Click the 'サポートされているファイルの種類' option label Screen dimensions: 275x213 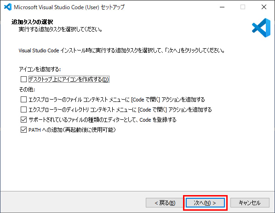[x=103, y=120]
